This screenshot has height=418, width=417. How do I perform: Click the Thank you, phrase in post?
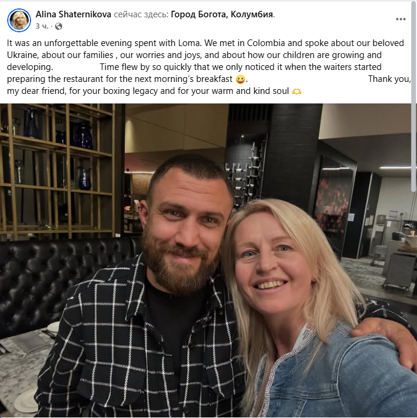(x=389, y=79)
